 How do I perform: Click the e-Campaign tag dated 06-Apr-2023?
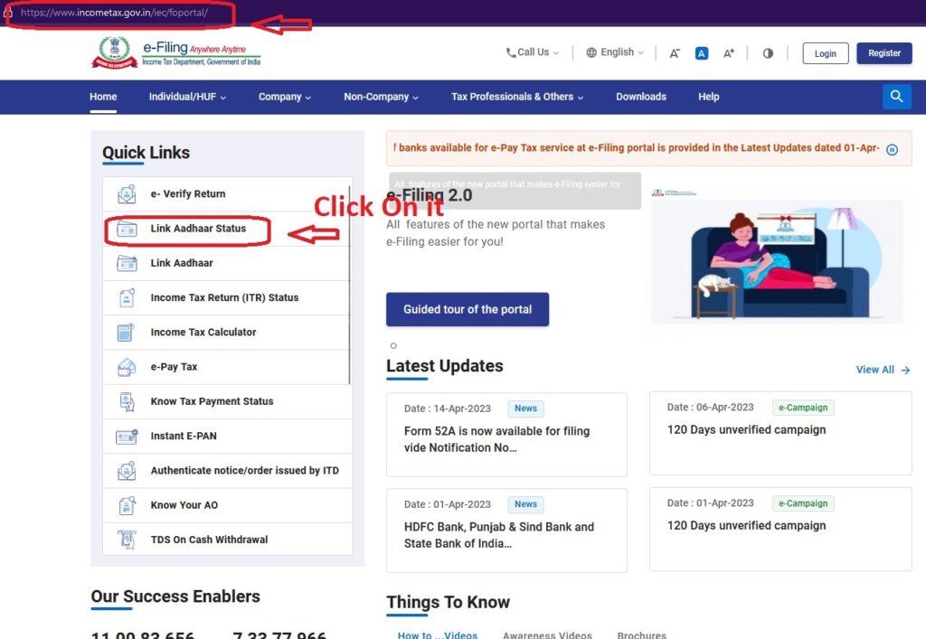pos(803,407)
